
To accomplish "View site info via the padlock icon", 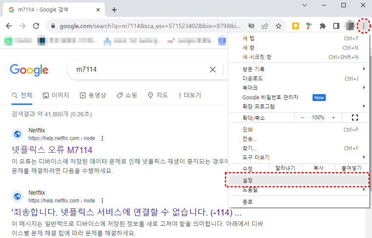I will [54, 26].
